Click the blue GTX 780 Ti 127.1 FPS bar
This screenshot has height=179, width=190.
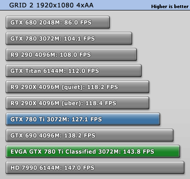(83, 119)
